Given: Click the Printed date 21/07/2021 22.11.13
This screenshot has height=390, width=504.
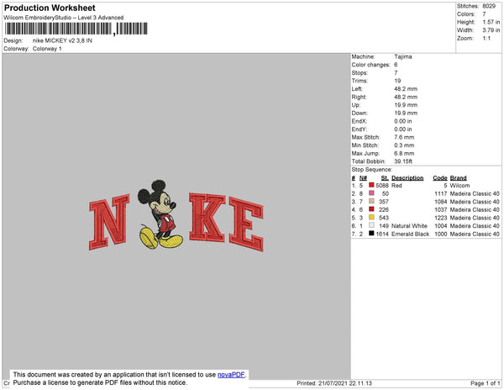Looking at the screenshot, I should [334, 383].
